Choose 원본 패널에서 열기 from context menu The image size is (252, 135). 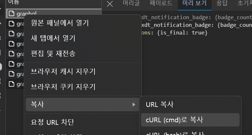(x=60, y=23)
